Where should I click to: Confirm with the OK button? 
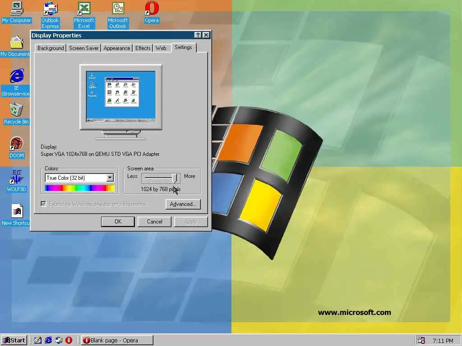(x=118, y=222)
